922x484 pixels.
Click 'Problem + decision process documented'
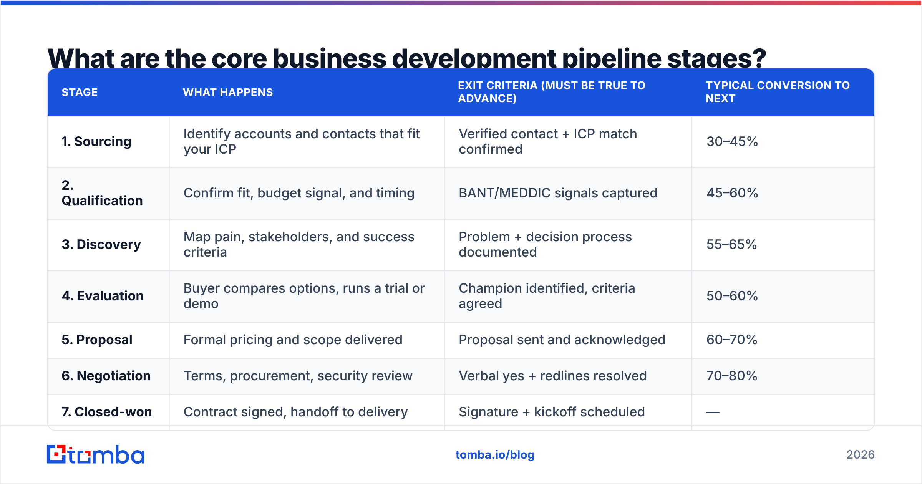click(545, 244)
